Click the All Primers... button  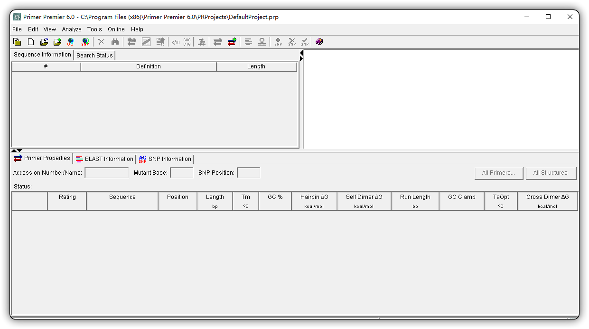(x=499, y=173)
